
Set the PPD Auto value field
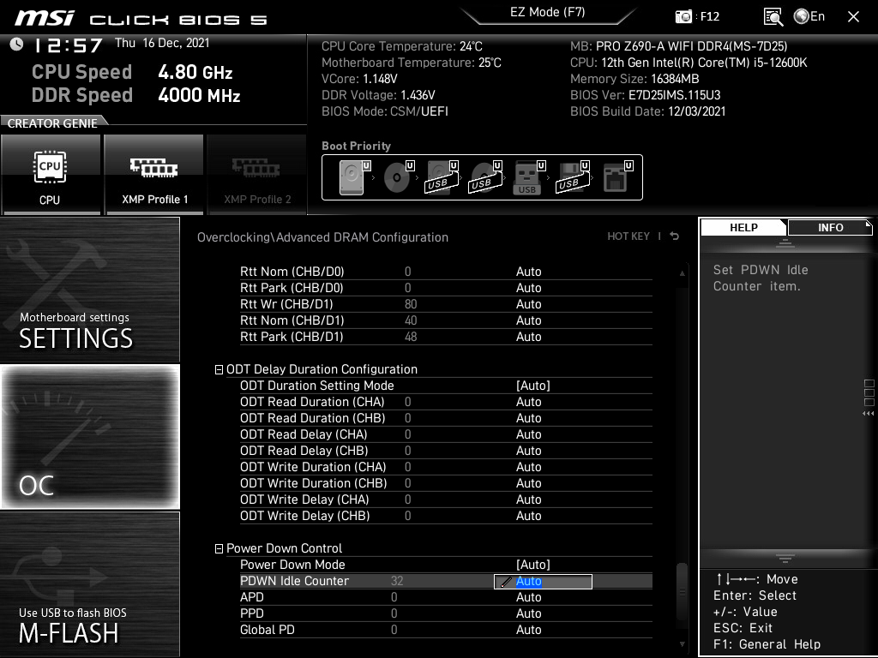(x=528, y=613)
